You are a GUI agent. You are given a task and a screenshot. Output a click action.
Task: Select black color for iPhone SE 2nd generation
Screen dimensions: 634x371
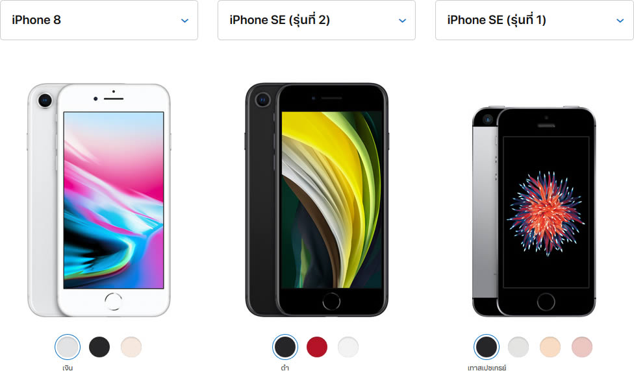[x=285, y=347]
